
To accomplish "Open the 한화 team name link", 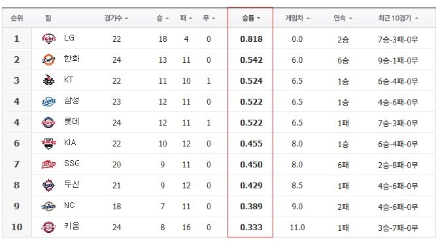I will click(x=72, y=58).
